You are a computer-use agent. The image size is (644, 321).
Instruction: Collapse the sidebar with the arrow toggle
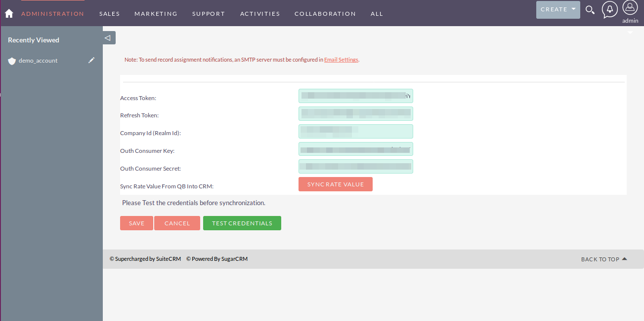point(109,38)
